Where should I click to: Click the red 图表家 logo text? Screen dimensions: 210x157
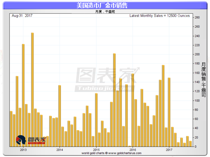pos(37,140)
